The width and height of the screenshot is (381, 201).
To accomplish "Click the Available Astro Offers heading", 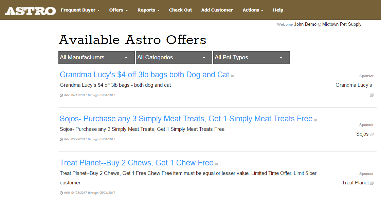I will point(132,40).
